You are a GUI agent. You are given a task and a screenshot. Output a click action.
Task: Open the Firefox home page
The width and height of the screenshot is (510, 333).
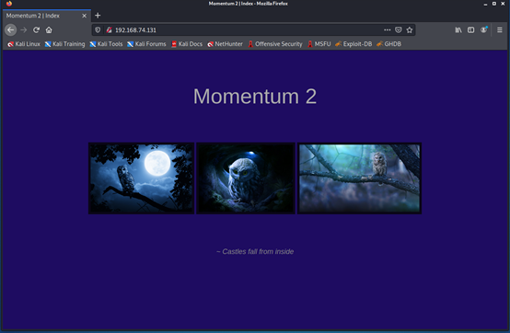pos(49,29)
